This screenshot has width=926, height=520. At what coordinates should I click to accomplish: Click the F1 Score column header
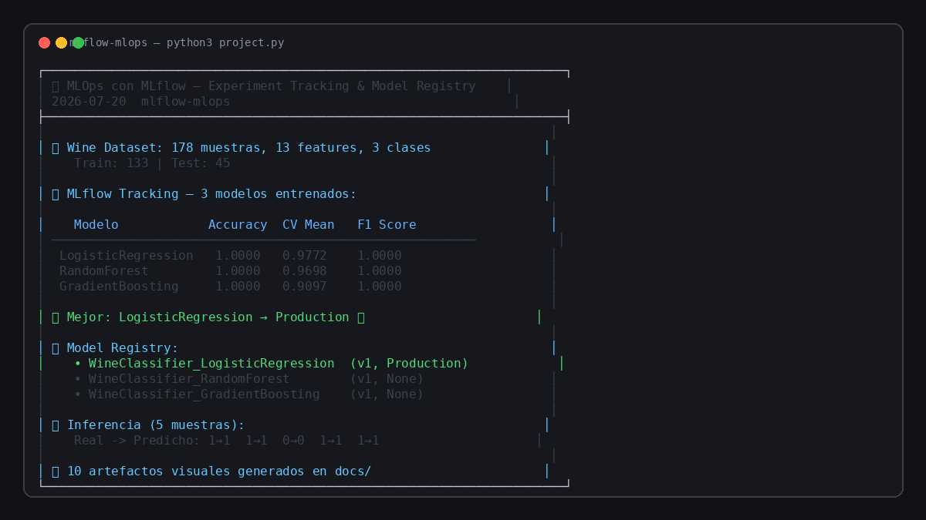pos(387,225)
